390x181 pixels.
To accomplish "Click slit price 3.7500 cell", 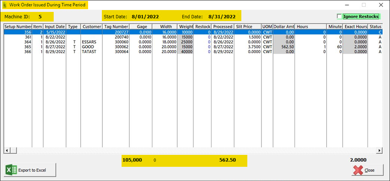I will coord(248,47).
